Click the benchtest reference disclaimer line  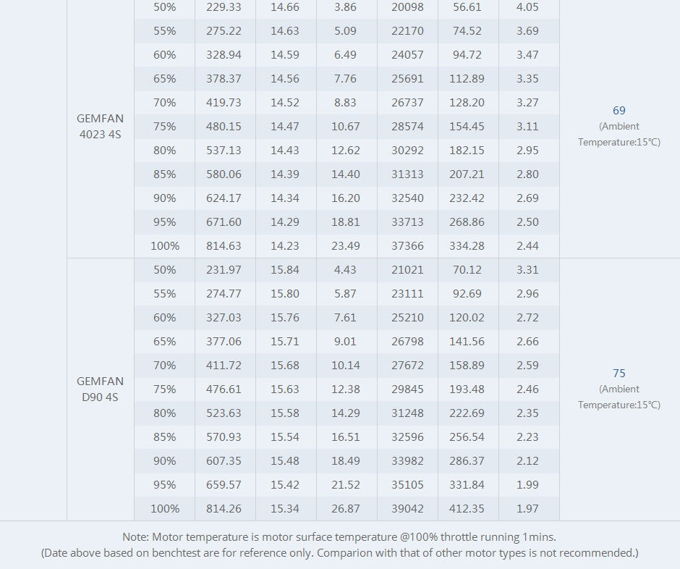pos(339,553)
